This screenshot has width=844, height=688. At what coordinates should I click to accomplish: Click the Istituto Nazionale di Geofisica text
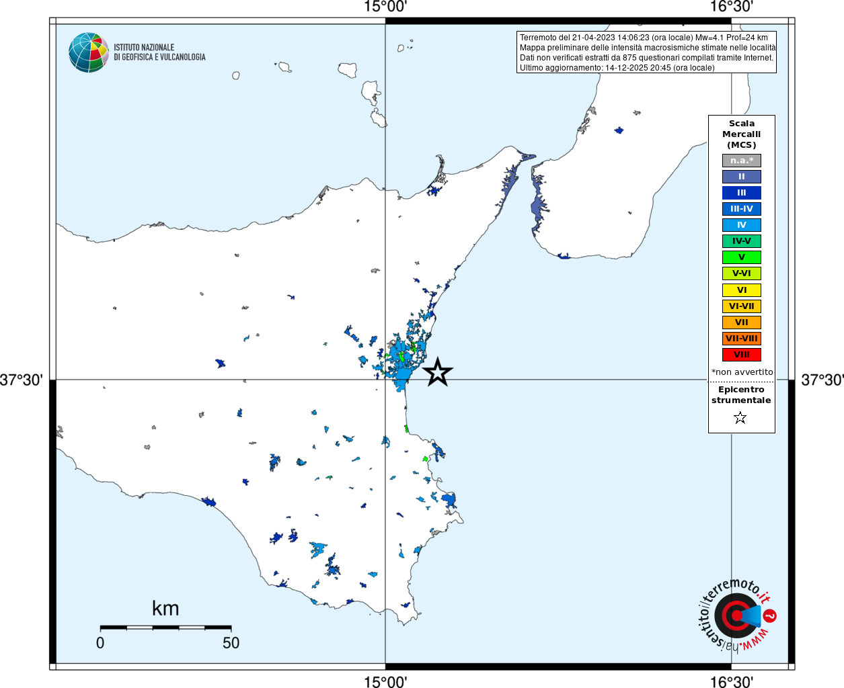(159, 52)
